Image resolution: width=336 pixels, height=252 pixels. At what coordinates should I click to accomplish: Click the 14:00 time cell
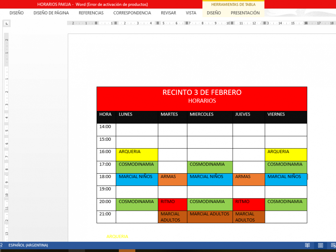[x=106, y=129]
